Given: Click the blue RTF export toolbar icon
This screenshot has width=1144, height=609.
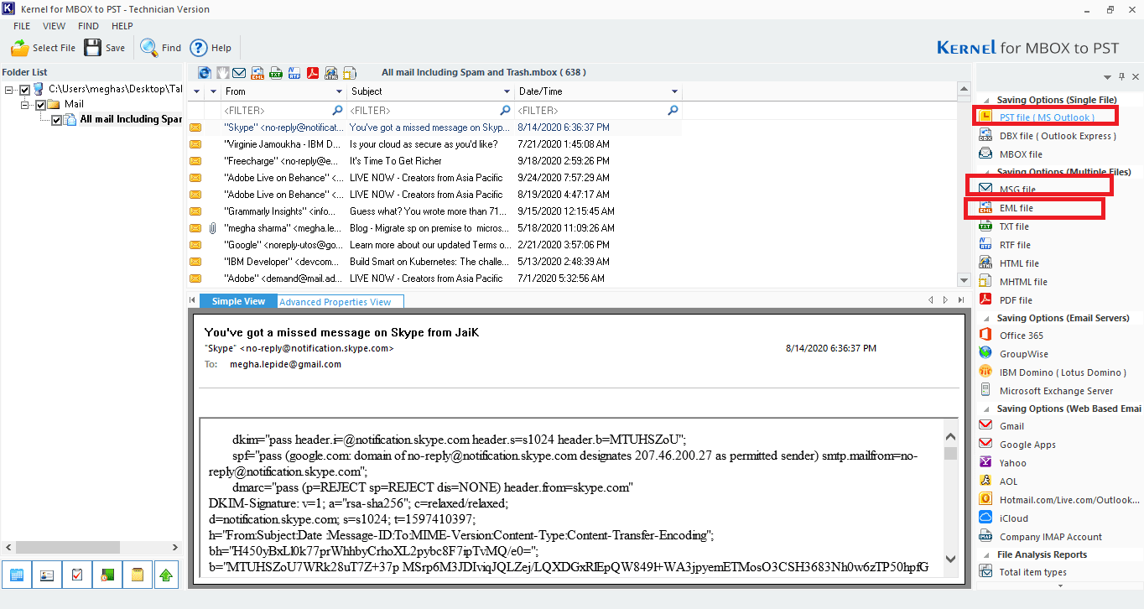Looking at the screenshot, I should (x=294, y=73).
